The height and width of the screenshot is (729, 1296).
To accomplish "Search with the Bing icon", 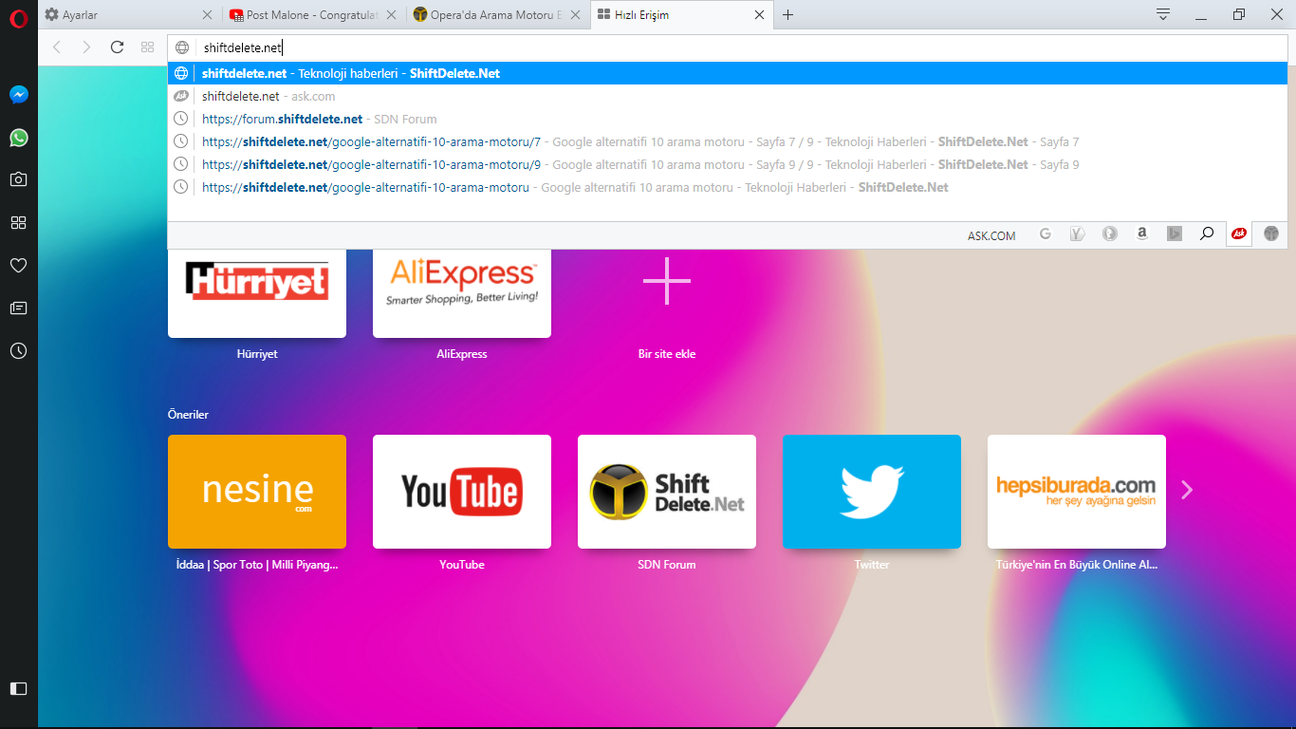I will (x=1175, y=234).
